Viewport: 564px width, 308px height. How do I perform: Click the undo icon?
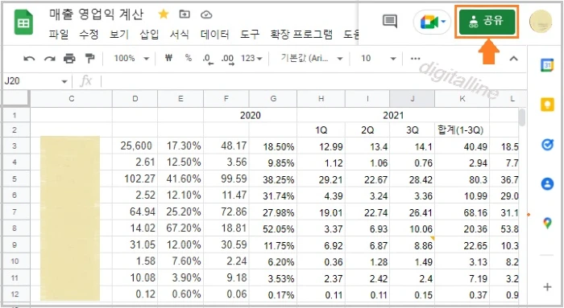(x=29, y=59)
